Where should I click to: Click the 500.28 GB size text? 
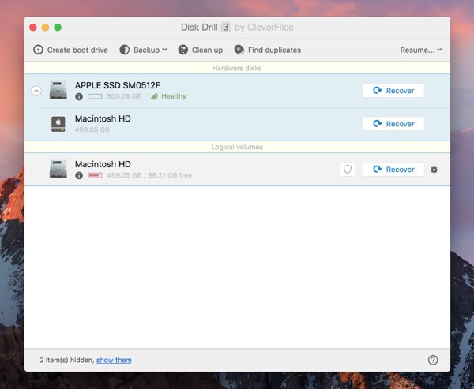[124, 96]
